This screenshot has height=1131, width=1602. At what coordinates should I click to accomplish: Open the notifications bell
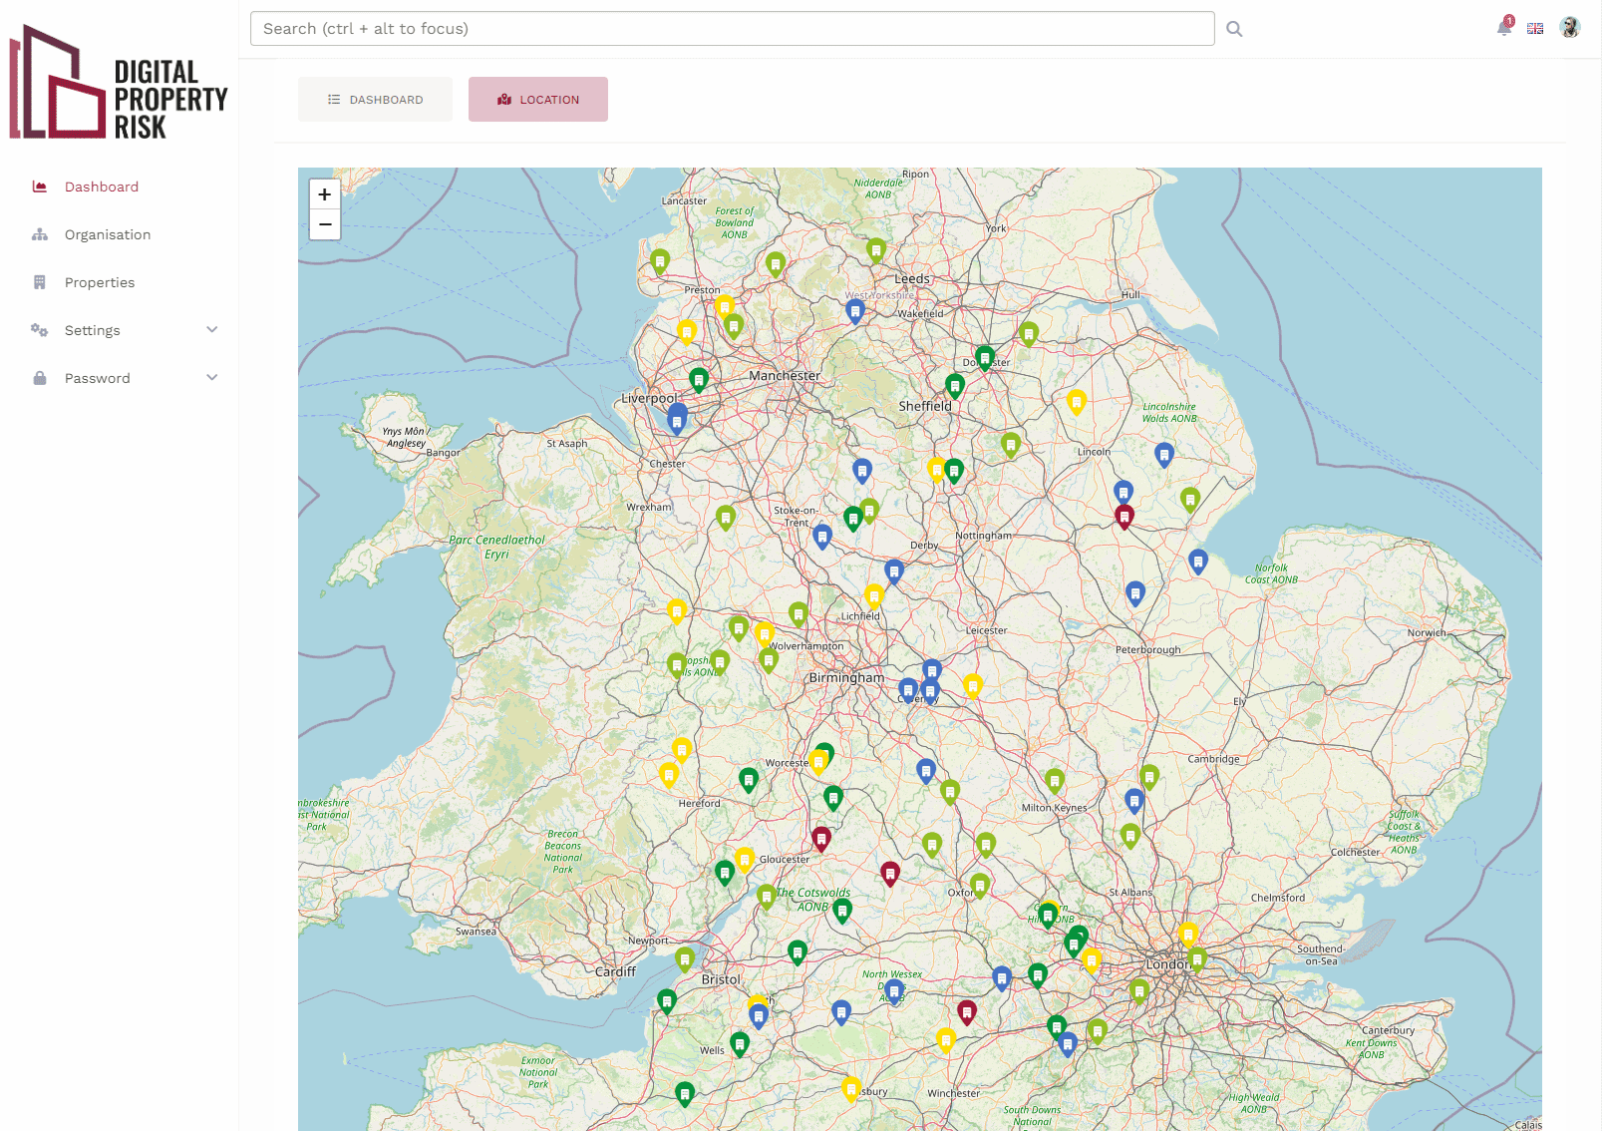coord(1504,27)
